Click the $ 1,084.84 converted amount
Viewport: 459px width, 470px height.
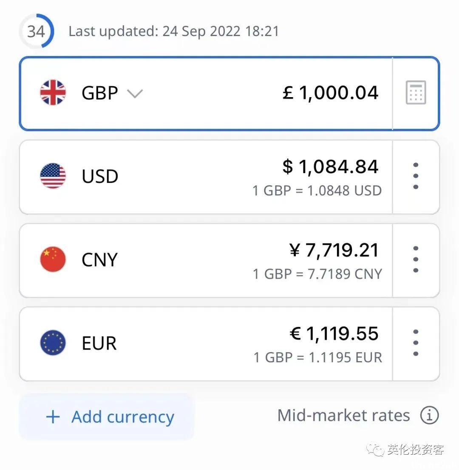tap(330, 167)
